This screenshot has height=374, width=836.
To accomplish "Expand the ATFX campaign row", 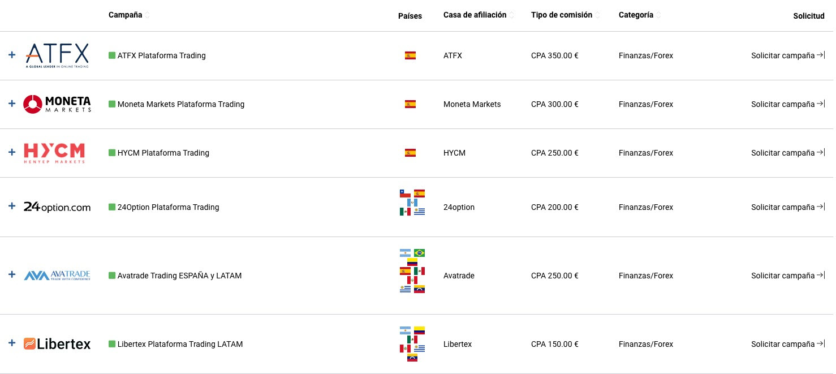I will 11,55.
